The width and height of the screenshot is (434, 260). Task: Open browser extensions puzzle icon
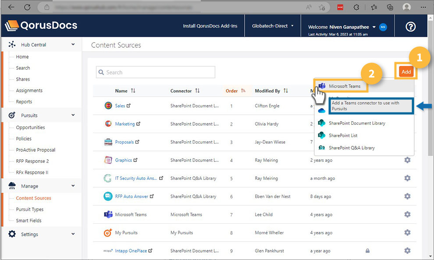pyautogui.click(x=356, y=7)
